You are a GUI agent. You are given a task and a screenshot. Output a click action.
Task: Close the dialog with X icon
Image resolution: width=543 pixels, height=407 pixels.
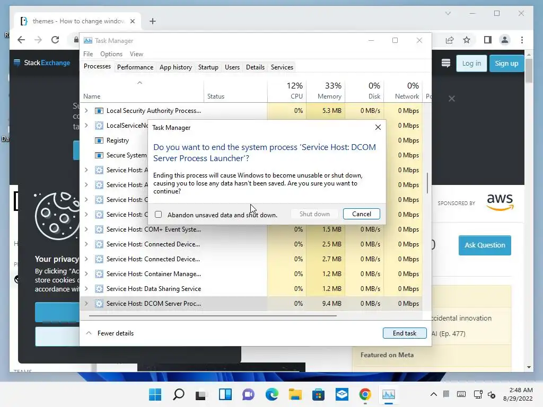(x=378, y=127)
